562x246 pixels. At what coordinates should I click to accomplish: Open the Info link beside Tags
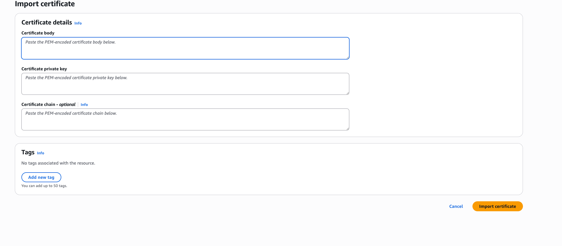coord(40,153)
